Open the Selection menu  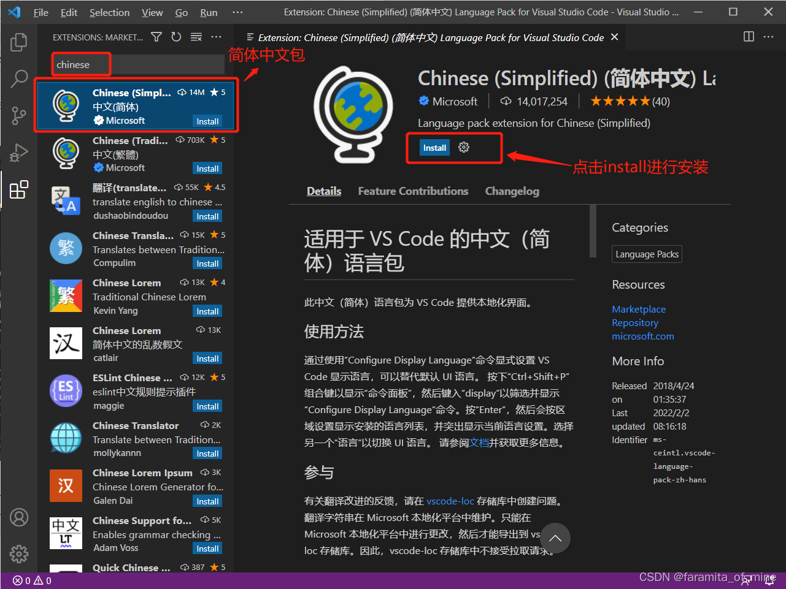[x=109, y=12]
